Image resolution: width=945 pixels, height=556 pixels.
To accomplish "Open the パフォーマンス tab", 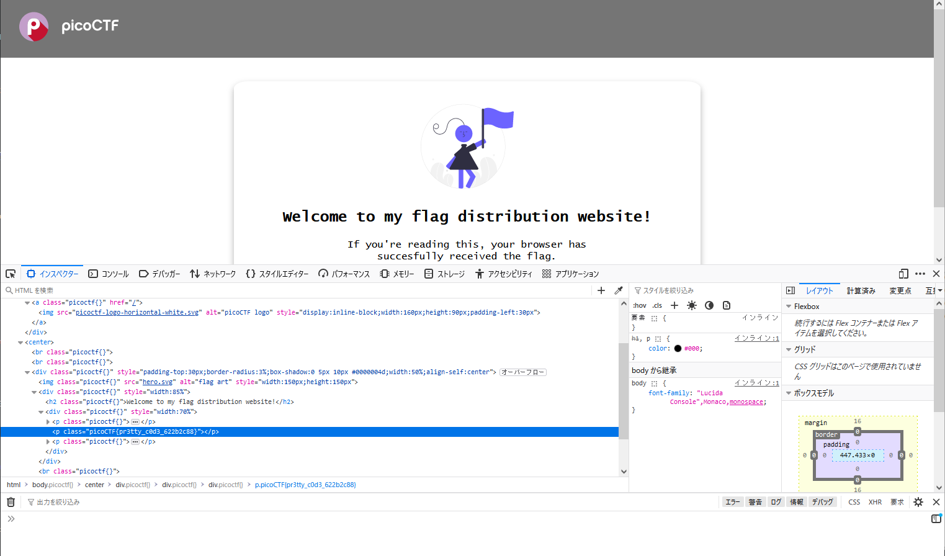I will coord(344,274).
